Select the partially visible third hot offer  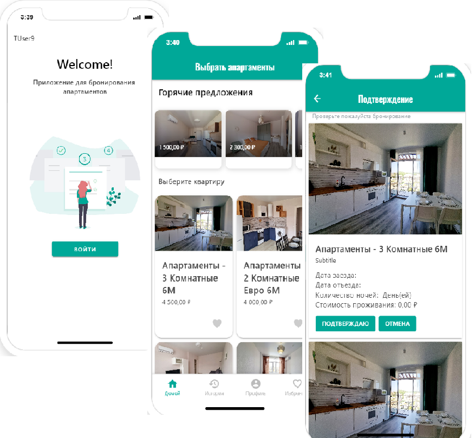pyautogui.click(x=299, y=134)
